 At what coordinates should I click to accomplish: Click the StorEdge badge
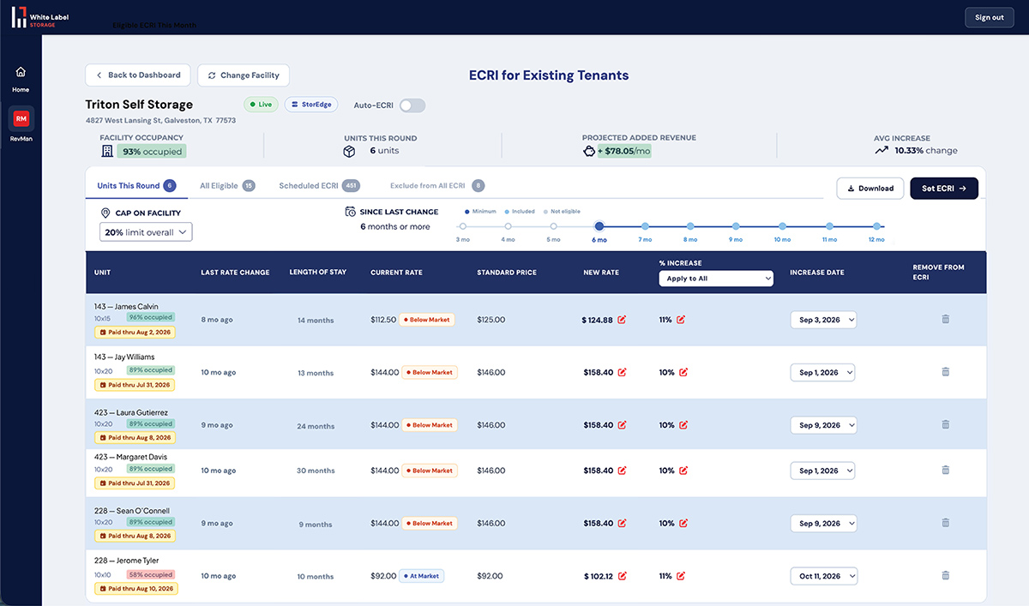coord(311,105)
